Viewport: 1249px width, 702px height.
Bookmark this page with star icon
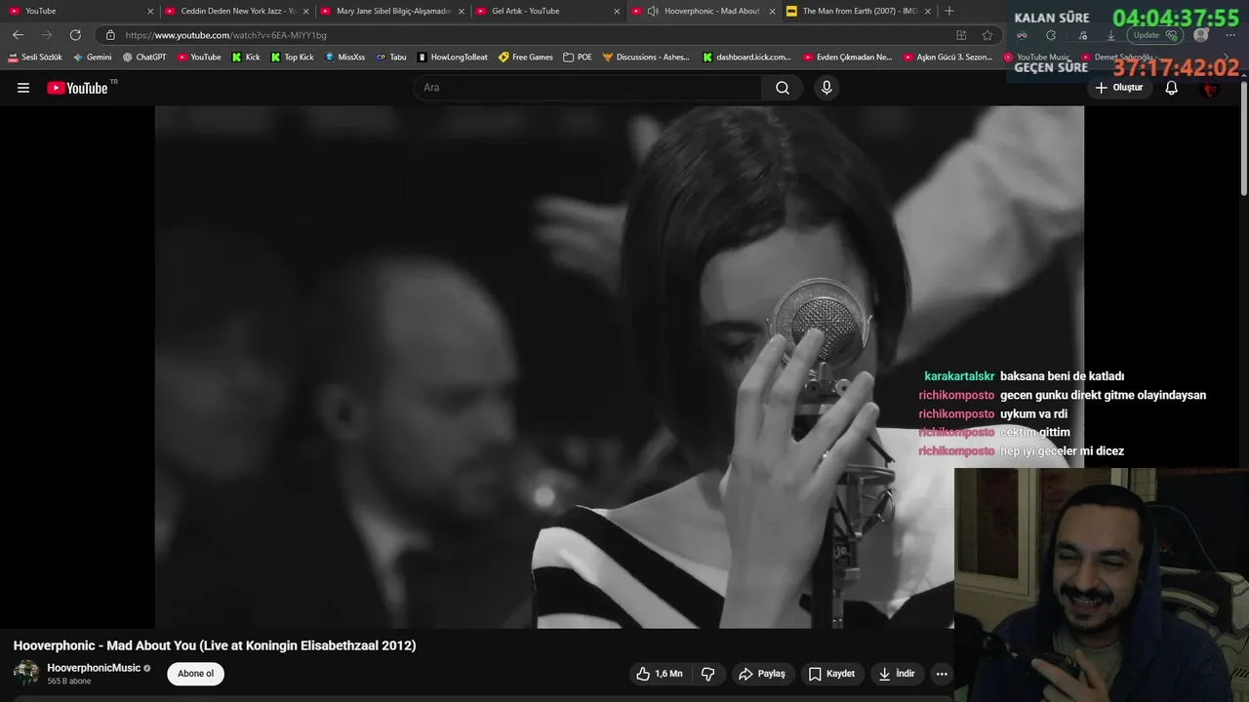[x=987, y=35]
